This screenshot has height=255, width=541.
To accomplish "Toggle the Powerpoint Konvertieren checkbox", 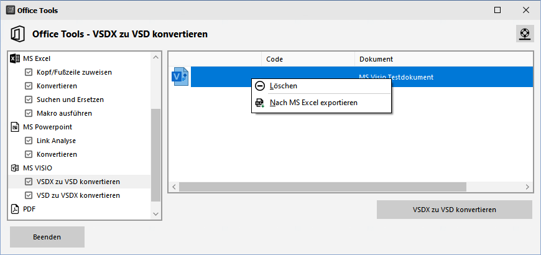I will pos(29,154).
